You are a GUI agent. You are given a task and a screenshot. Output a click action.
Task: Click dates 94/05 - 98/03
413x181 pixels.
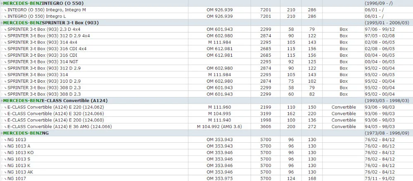pos(380,127)
